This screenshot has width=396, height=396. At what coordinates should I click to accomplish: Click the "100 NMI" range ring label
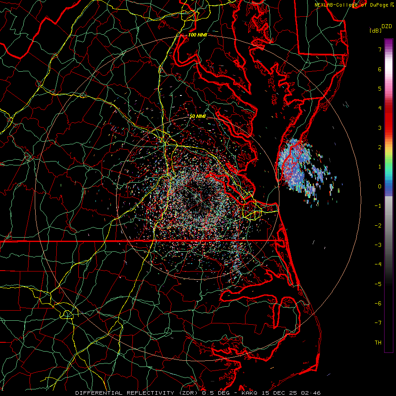pyautogui.click(x=198, y=35)
